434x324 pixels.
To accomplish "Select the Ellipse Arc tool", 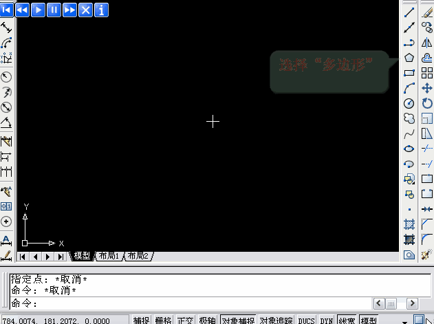I will click(409, 164).
